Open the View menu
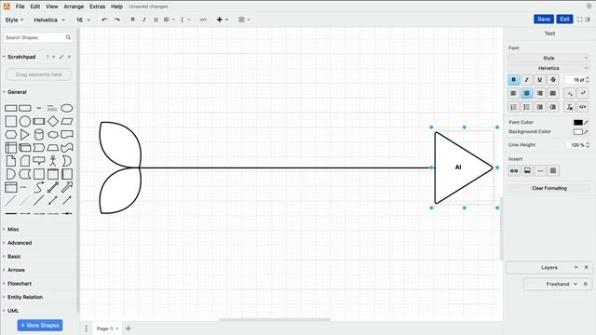This screenshot has width=596, height=335. [x=52, y=7]
